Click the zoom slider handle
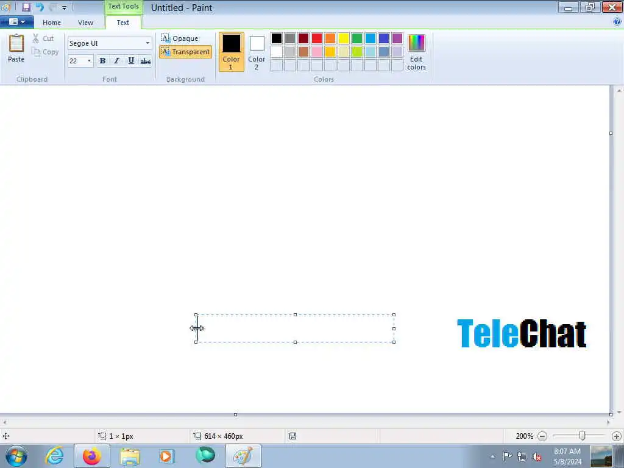This screenshot has height=468, width=624. click(582, 436)
